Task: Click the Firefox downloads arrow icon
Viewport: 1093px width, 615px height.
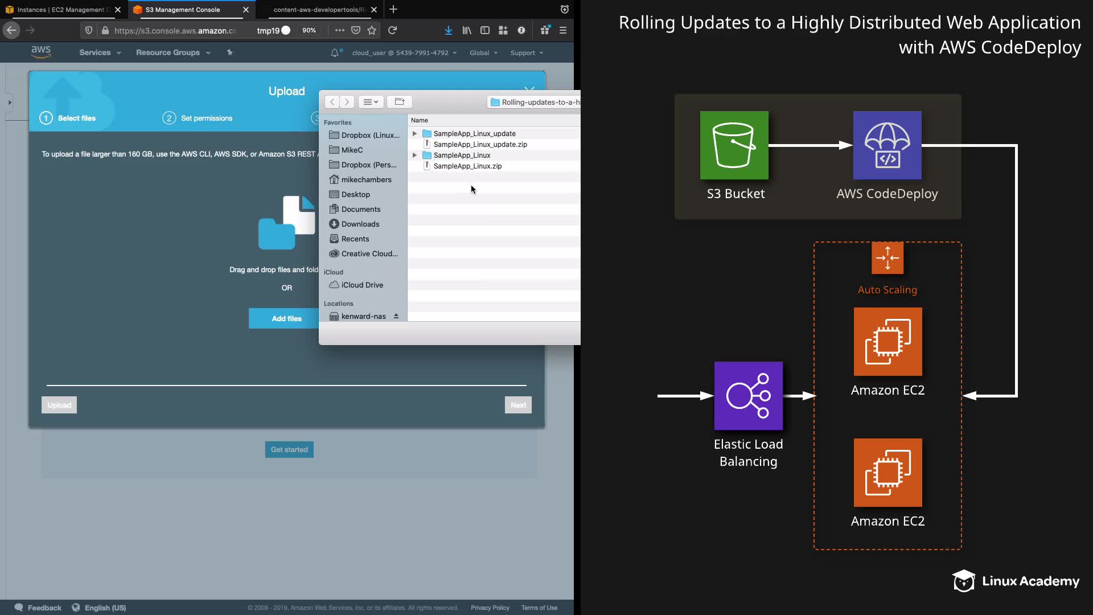Action: click(x=449, y=30)
